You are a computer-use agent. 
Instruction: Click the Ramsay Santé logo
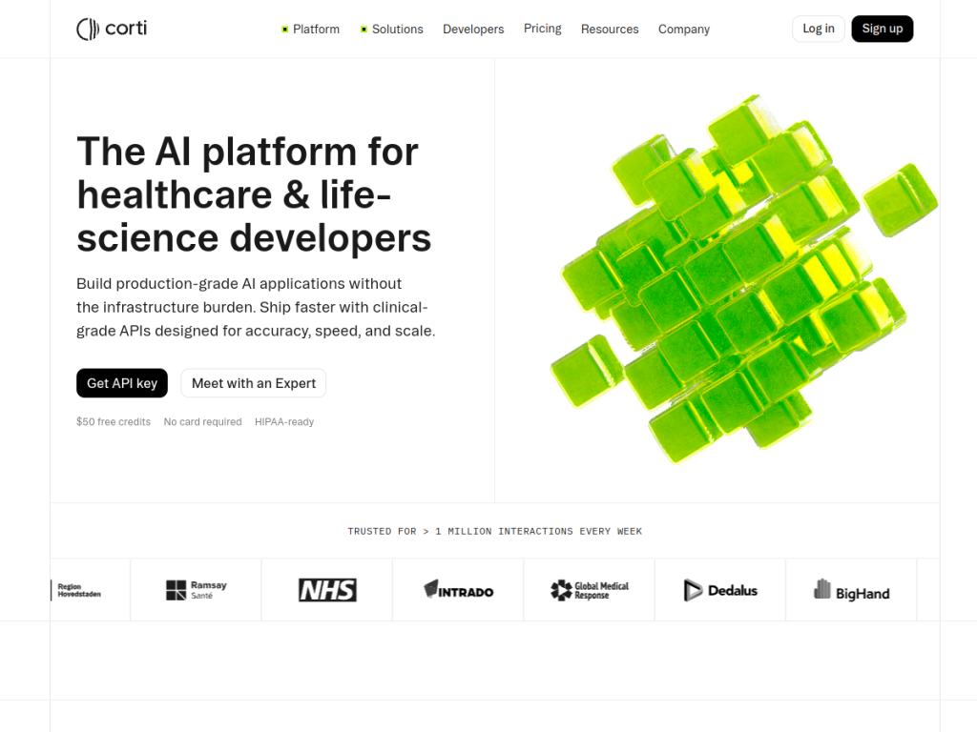point(197,590)
